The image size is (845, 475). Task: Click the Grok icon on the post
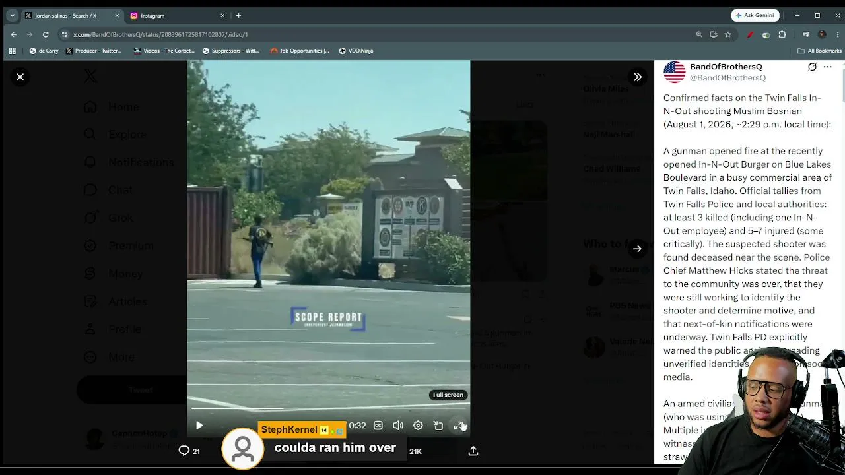pyautogui.click(x=812, y=67)
